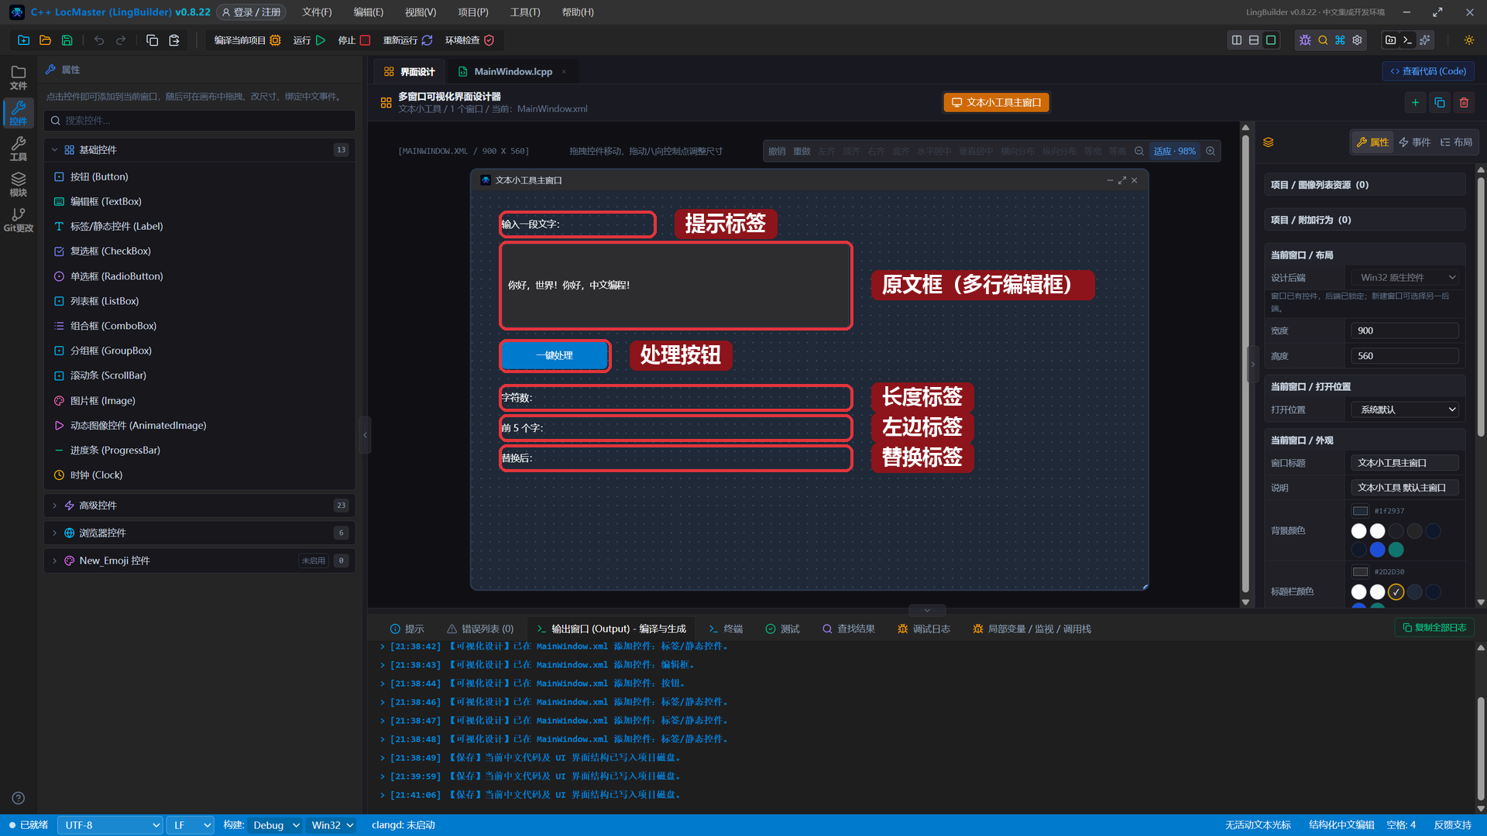Click 复制全部日志 button

[1434, 628]
